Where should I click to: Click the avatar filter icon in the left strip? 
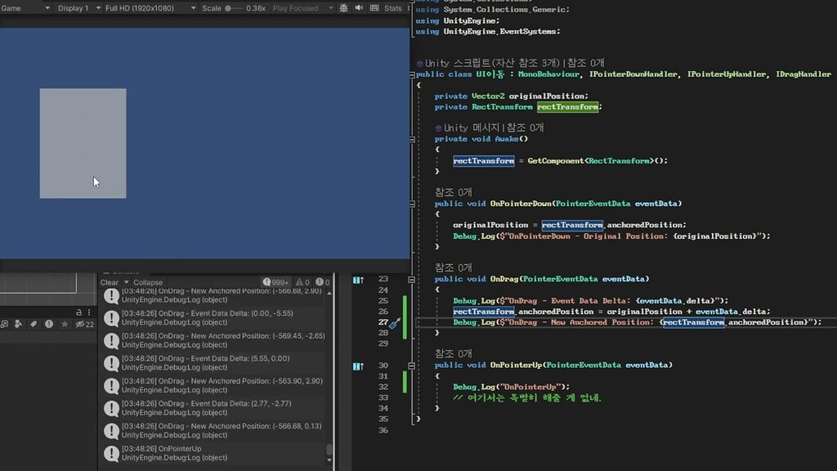(17, 323)
